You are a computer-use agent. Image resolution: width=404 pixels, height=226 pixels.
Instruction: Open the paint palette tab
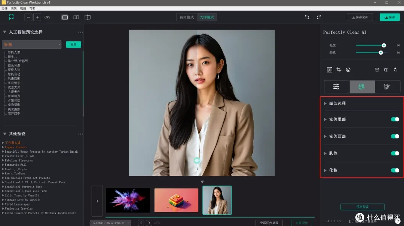click(387, 86)
